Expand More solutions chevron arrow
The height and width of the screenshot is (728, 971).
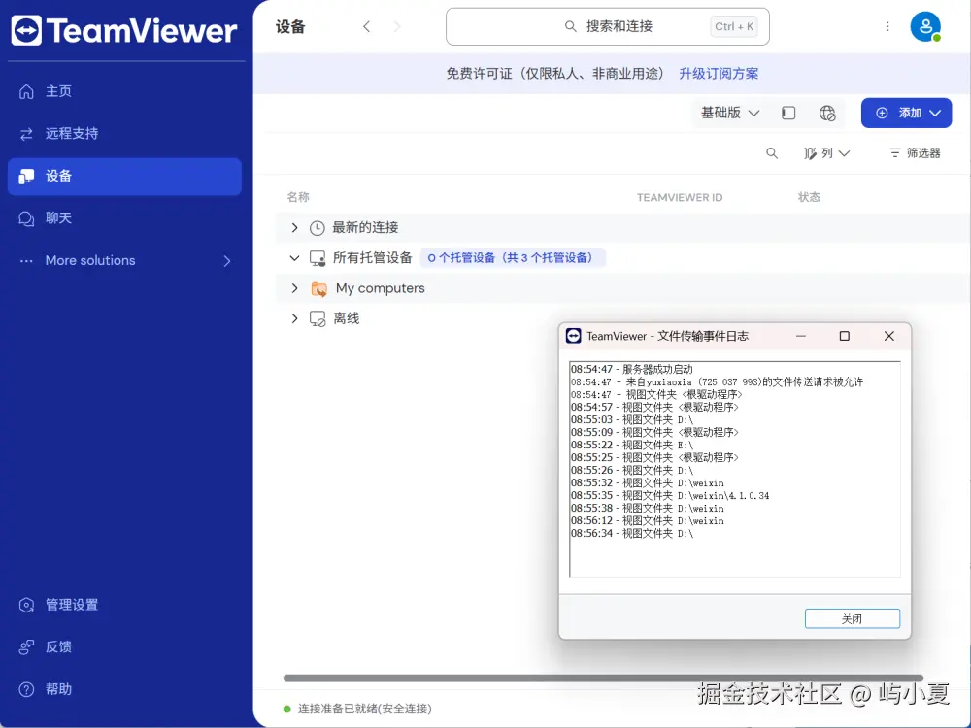(x=226, y=261)
